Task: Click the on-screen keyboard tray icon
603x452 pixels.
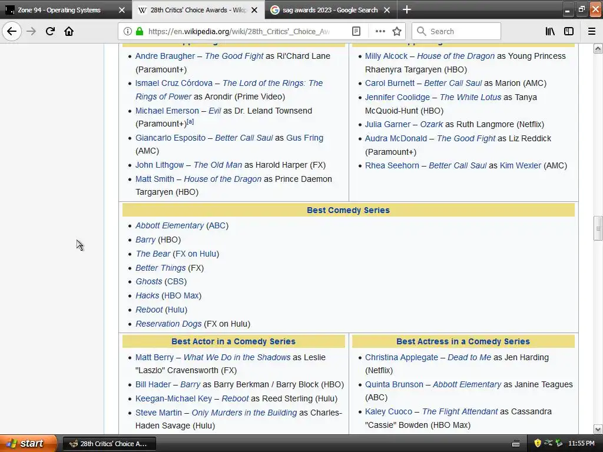Action: [516, 444]
